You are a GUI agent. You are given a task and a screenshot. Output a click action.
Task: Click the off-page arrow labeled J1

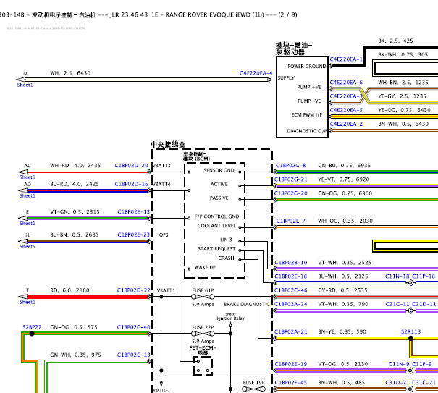[x=23, y=241]
